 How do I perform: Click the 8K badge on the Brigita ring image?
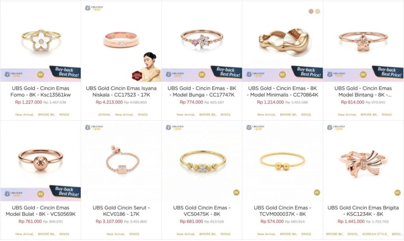point(398,192)
